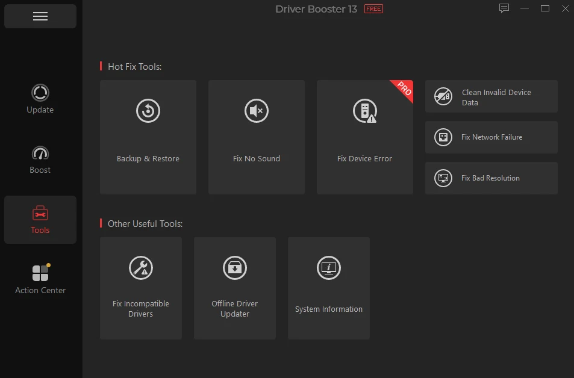Open the Boost section

click(x=40, y=160)
